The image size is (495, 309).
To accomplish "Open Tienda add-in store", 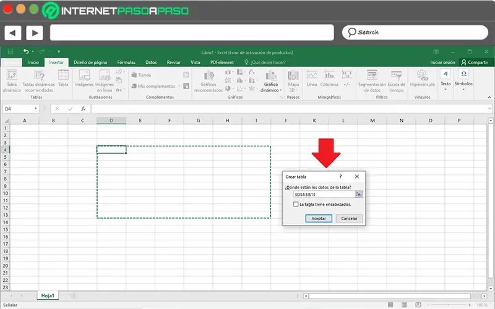I will pos(141,75).
